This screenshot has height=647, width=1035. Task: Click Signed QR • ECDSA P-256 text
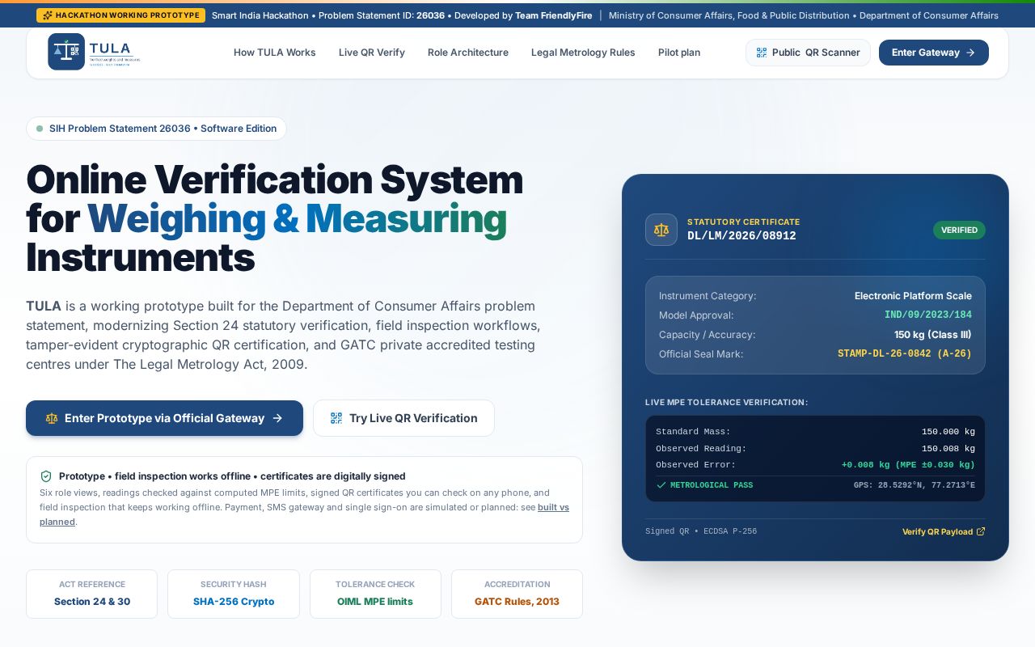point(701,531)
